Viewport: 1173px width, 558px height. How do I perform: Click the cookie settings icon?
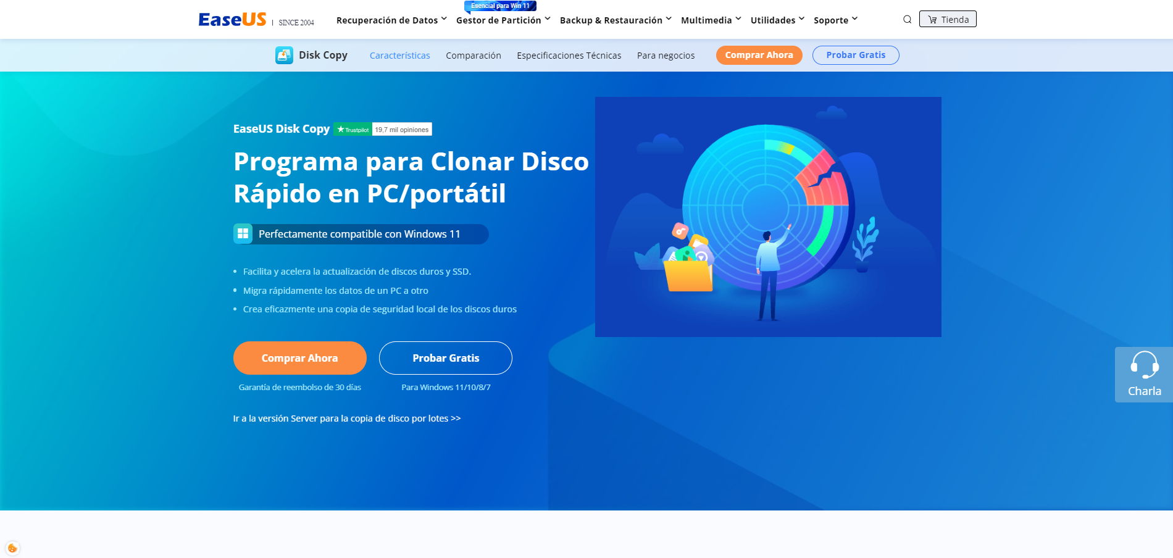point(12,548)
